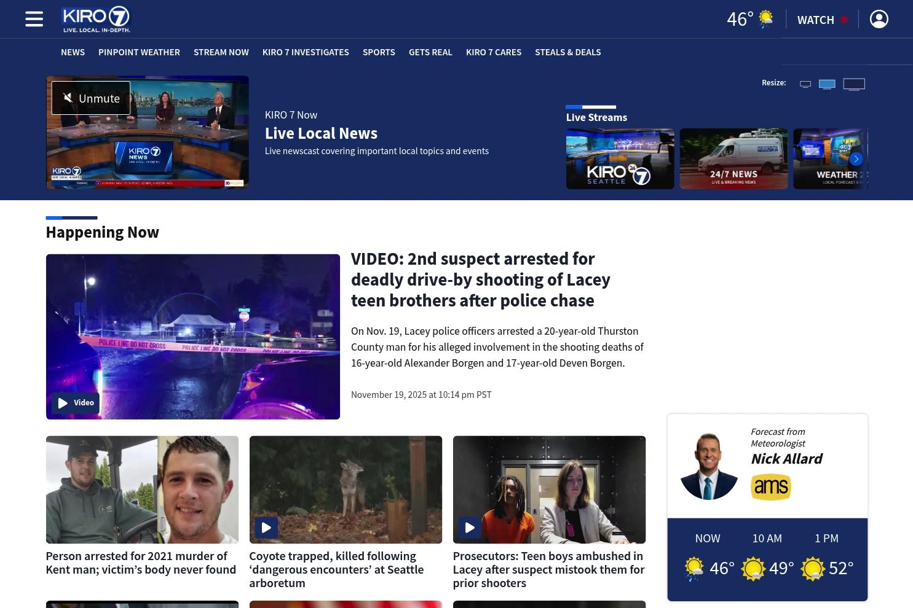Open the coyote story photo
The width and height of the screenshot is (913, 608).
point(346,489)
